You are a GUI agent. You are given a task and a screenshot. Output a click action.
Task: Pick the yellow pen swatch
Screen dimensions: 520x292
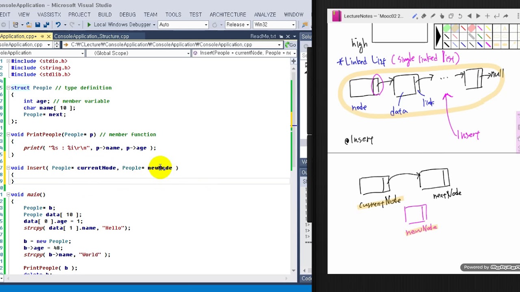[488, 29]
